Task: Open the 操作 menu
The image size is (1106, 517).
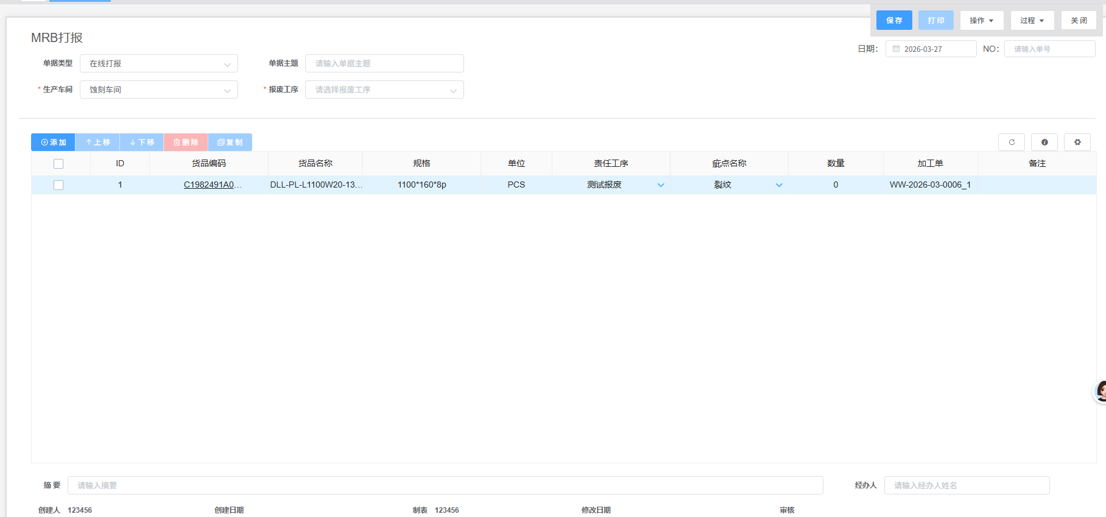Action: point(981,21)
